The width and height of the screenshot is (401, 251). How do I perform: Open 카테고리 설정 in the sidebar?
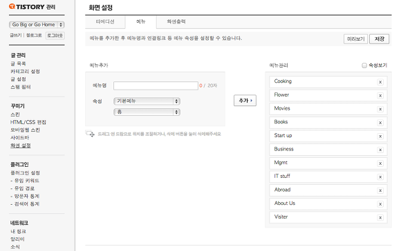(25, 72)
